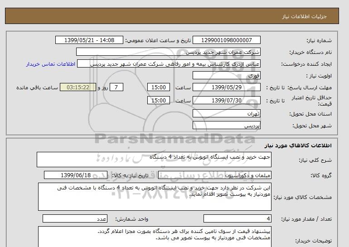Viewport: 349px width, 247px height.
Task: Click the remaining days field showing 7
Action: (116, 87)
